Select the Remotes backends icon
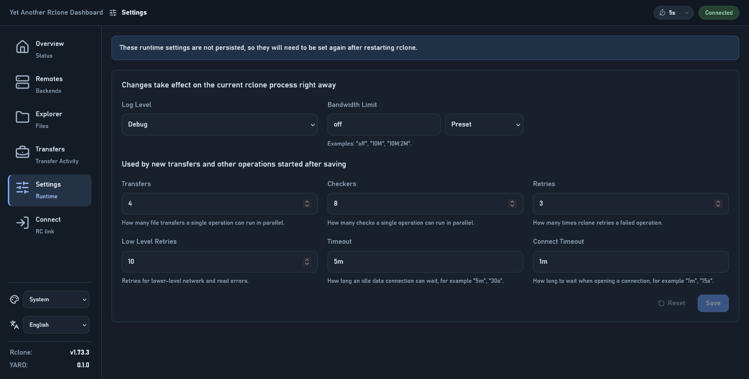The image size is (749, 379). pyautogui.click(x=22, y=82)
